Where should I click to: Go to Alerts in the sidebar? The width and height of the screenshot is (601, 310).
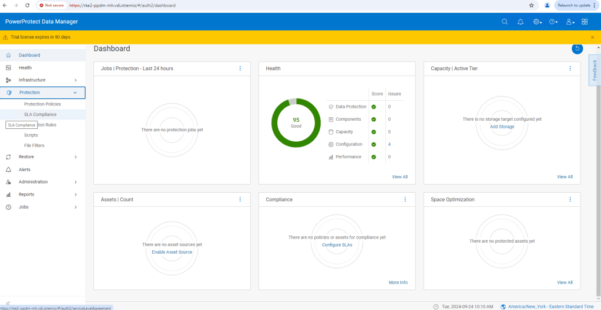25,169
